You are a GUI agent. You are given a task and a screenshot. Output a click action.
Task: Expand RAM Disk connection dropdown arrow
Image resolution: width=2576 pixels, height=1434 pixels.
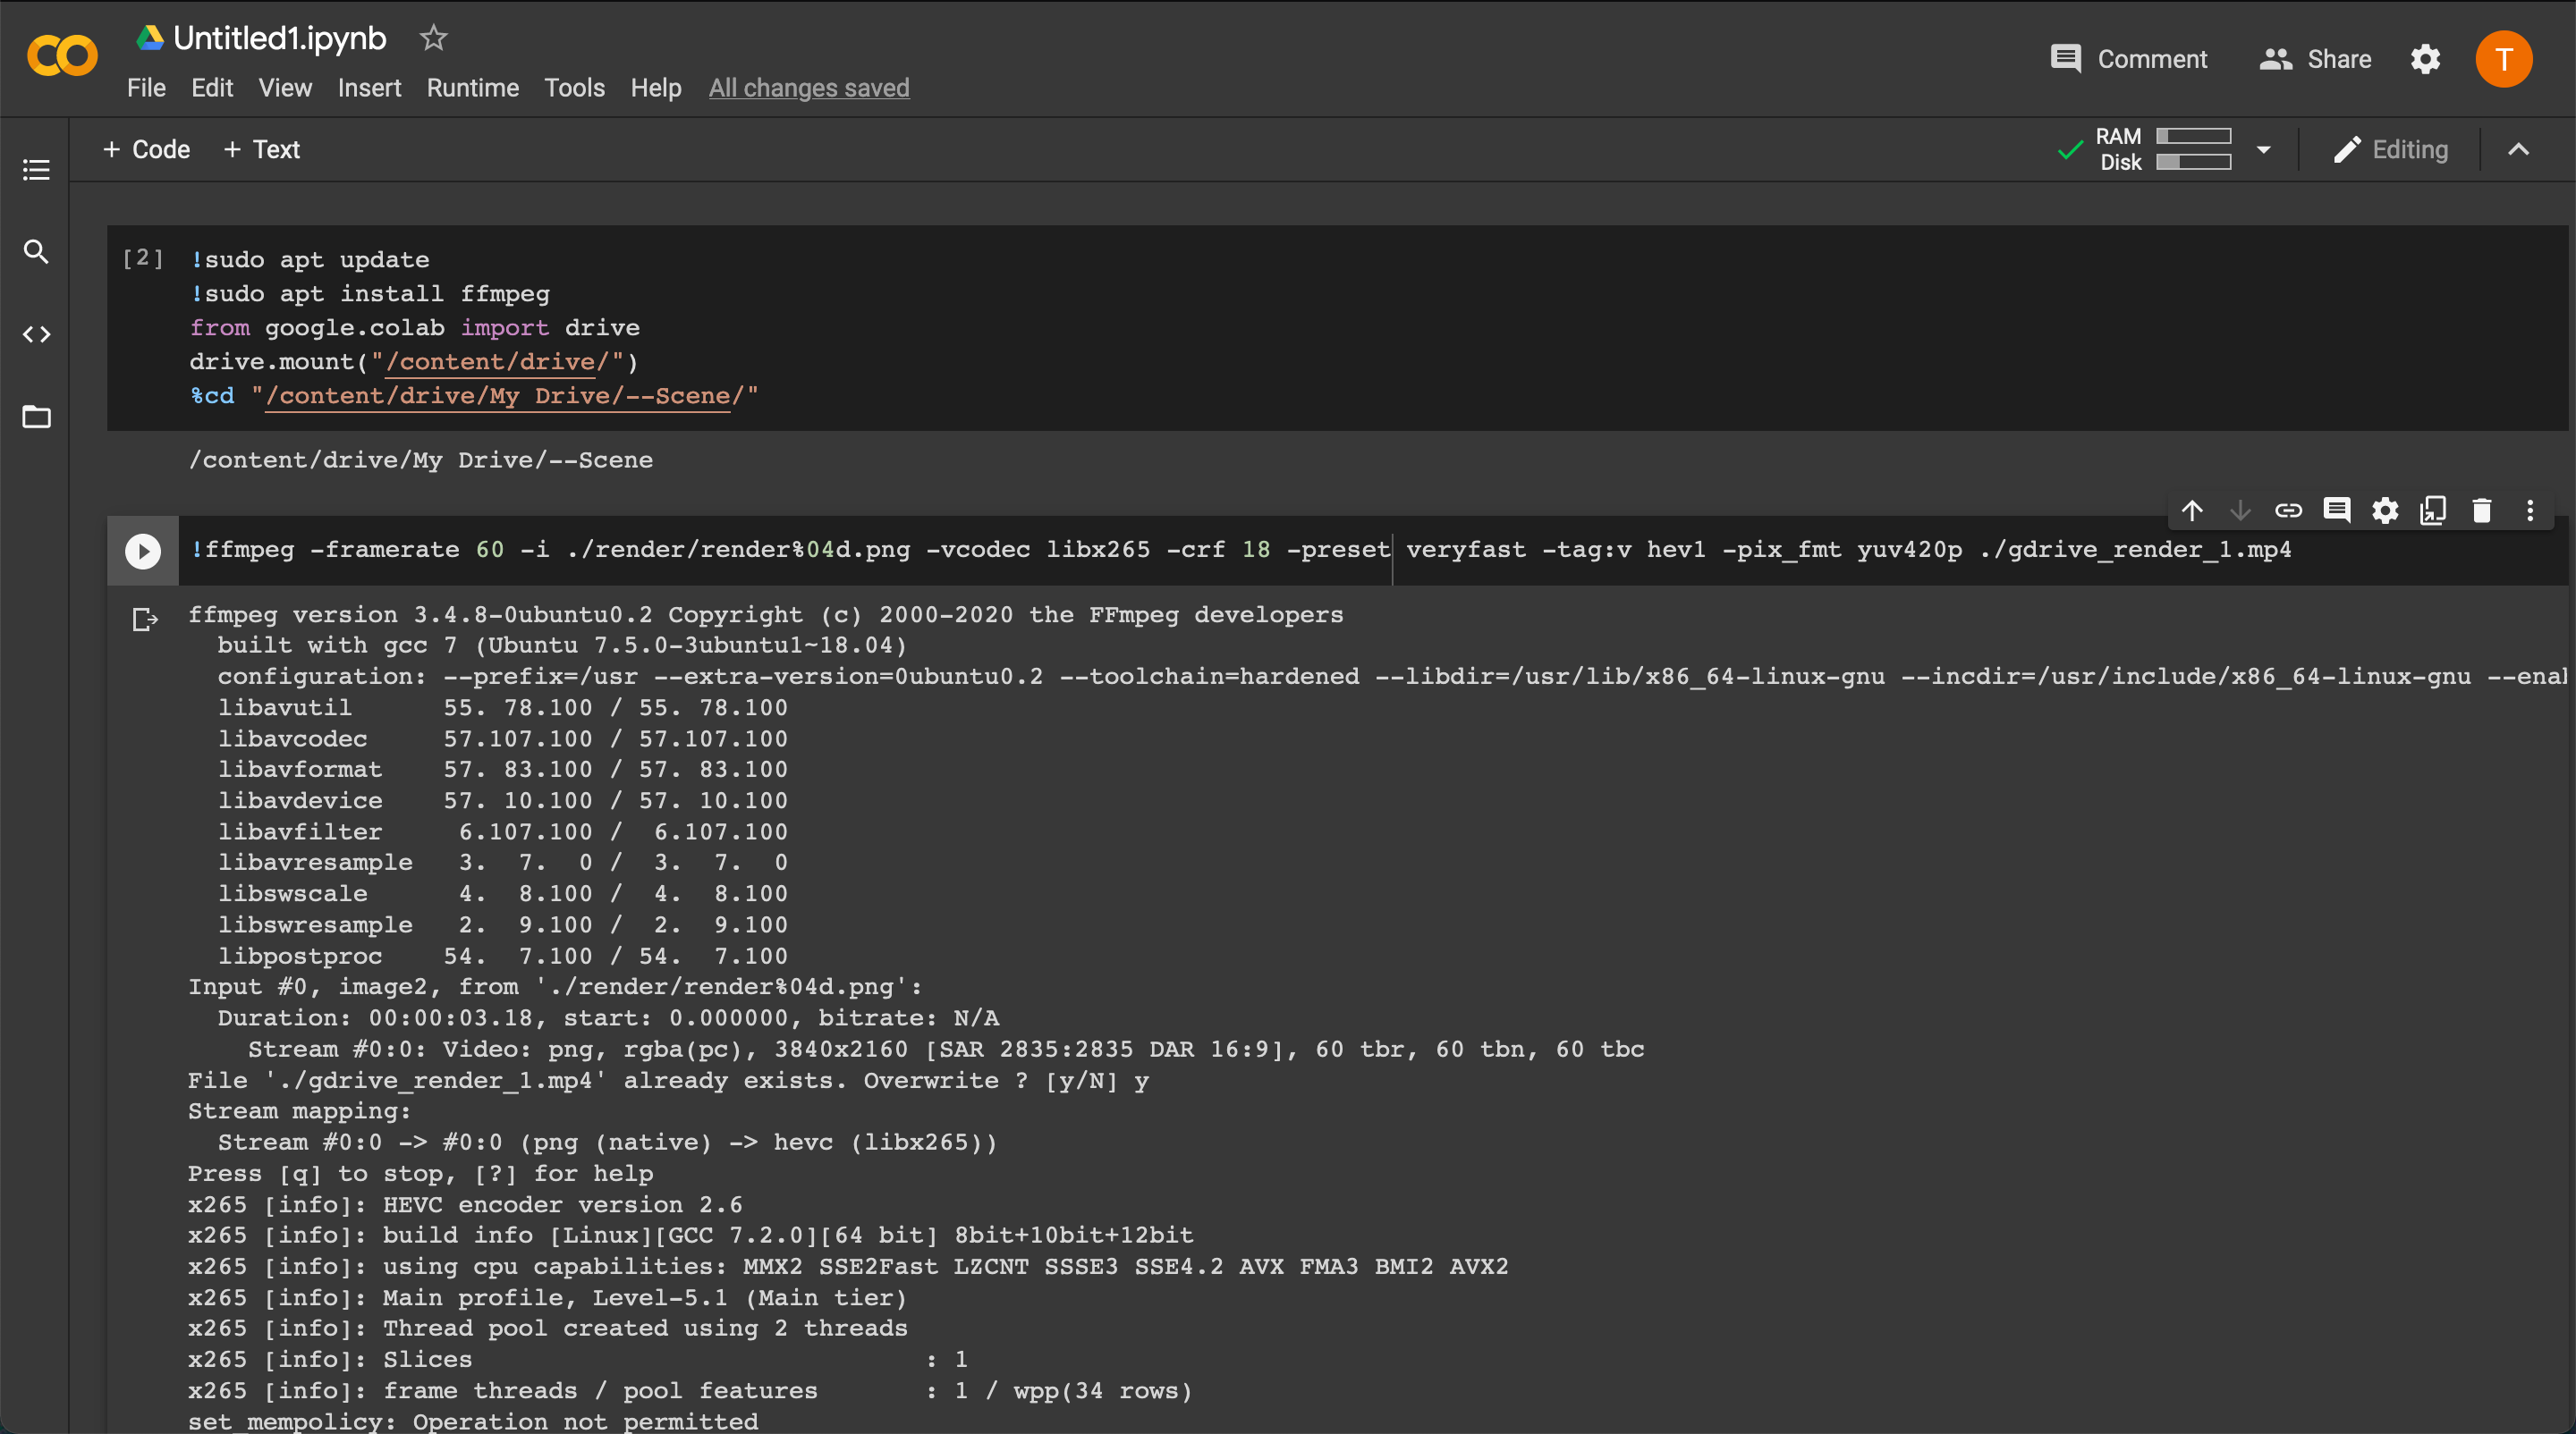coord(2264,150)
